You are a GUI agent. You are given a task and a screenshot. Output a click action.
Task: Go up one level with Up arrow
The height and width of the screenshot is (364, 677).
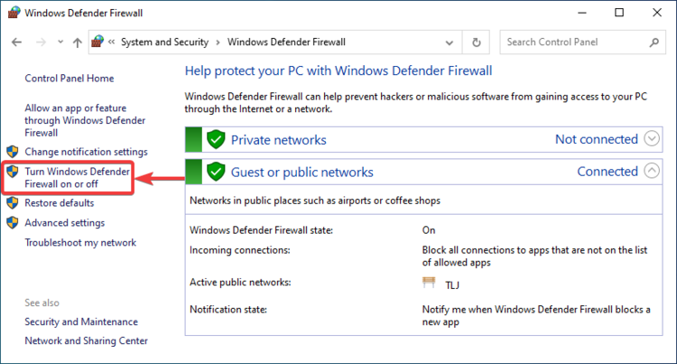[x=78, y=42]
